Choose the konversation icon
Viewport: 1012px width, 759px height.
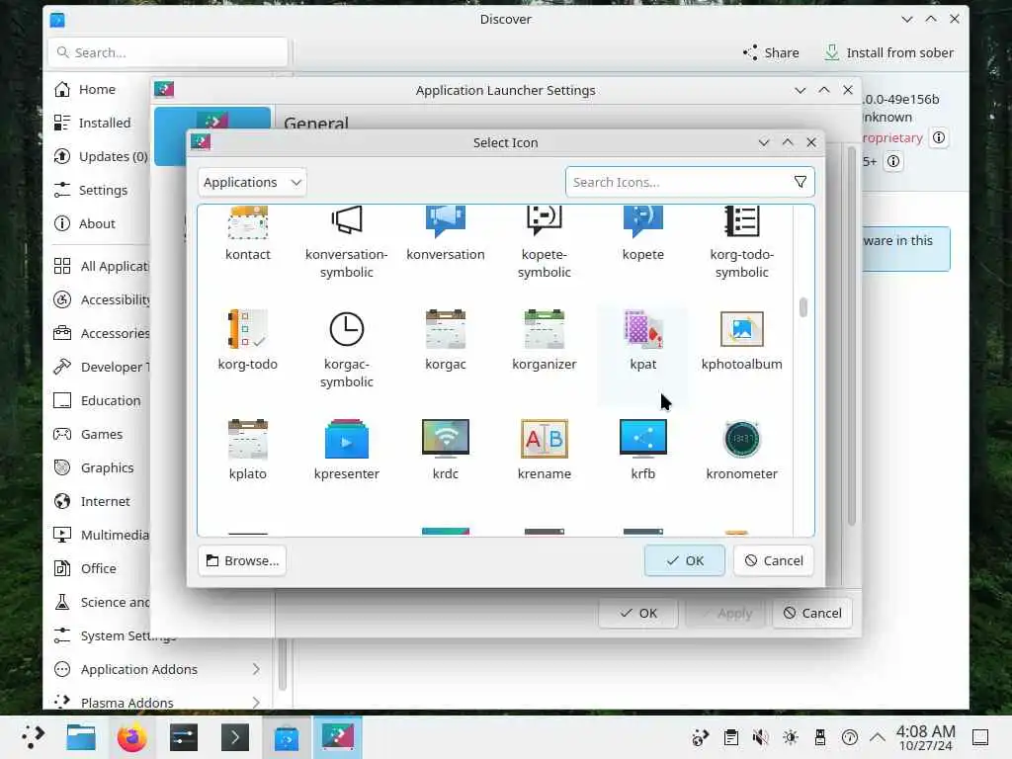click(446, 233)
